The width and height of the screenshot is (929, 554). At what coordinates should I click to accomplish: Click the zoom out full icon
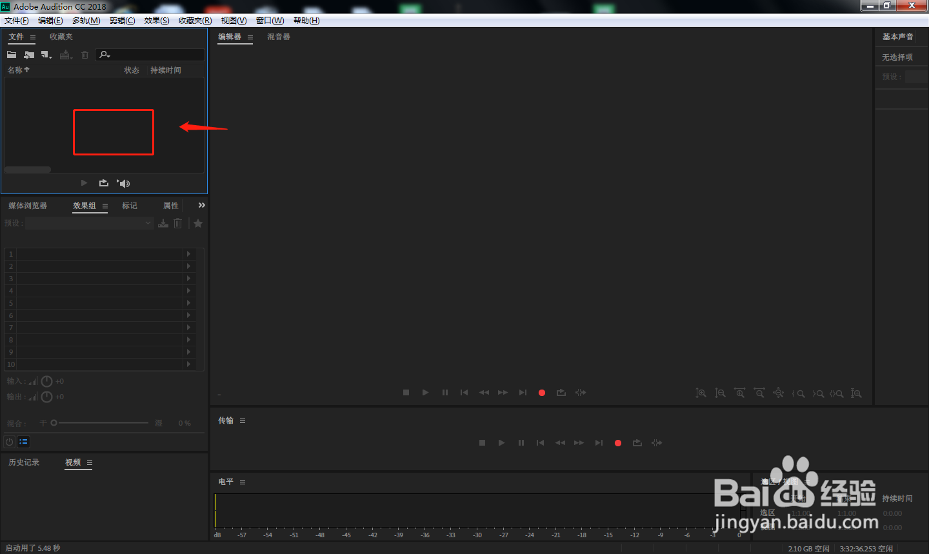(x=779, y=393)
